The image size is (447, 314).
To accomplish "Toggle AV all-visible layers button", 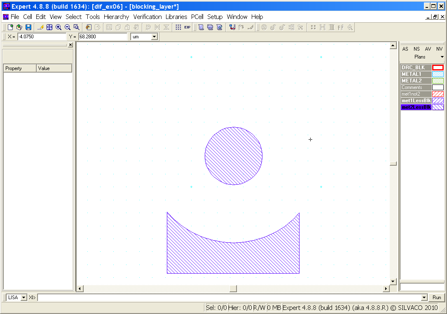I will (x=428, y=49).
